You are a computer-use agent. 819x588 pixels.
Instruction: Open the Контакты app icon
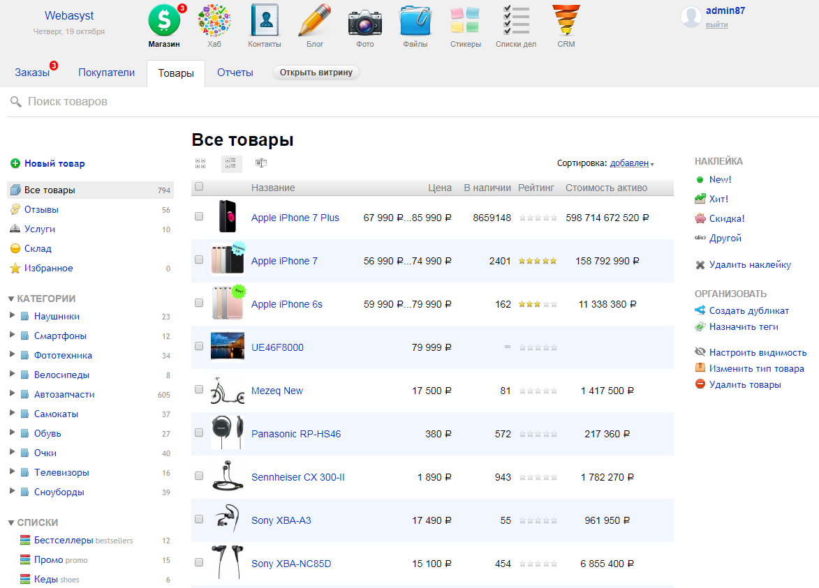pyautogui.click(x=265, y=20)
